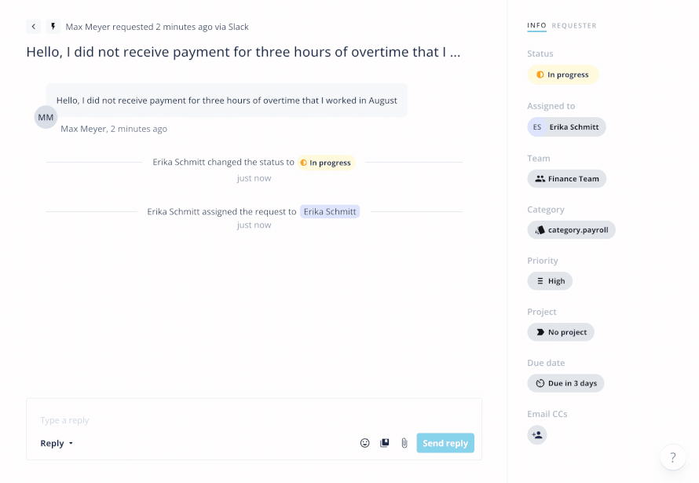Change assignee Erika Schmitt chip
Screen dimensions: 699x483
566,127
